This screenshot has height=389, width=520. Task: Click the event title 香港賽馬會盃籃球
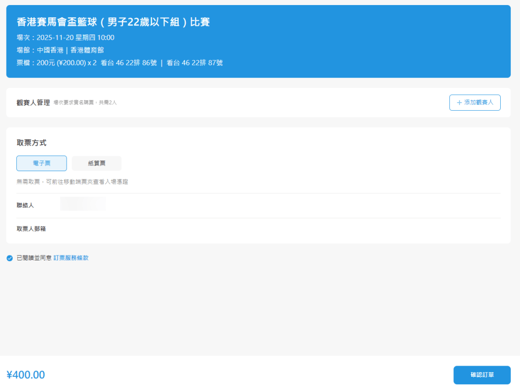pos(113,22)
